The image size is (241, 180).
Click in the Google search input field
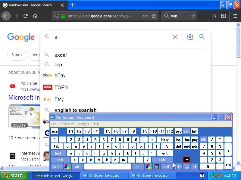pos(112,37)
